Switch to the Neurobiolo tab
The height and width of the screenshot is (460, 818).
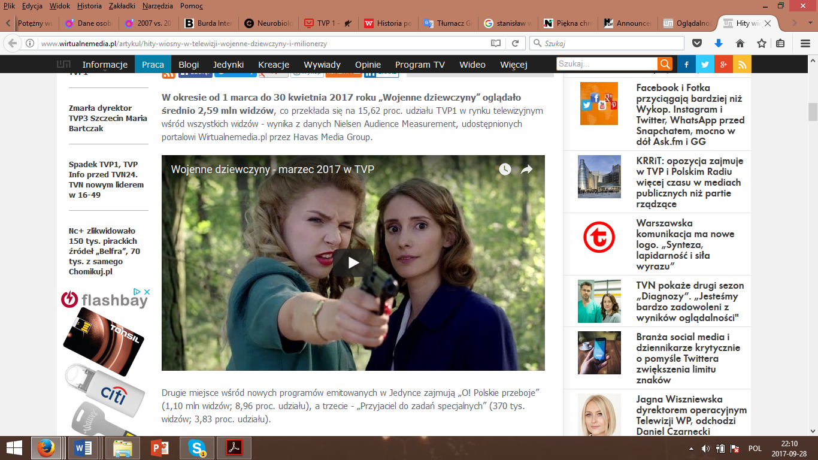(x=269, y=23)
